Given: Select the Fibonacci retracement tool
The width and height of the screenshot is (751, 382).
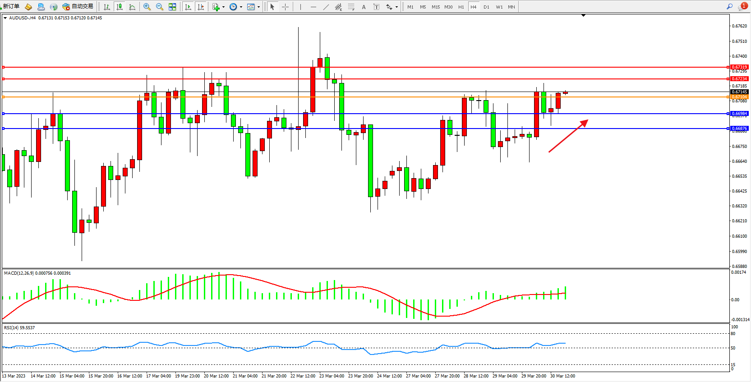Looking at the screenshot, I should (351, 7).
